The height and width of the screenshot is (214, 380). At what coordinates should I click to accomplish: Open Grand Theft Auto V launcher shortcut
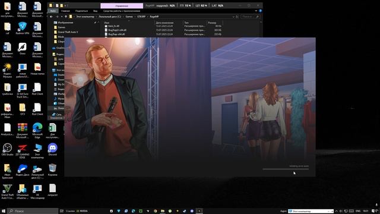(7, 191)
